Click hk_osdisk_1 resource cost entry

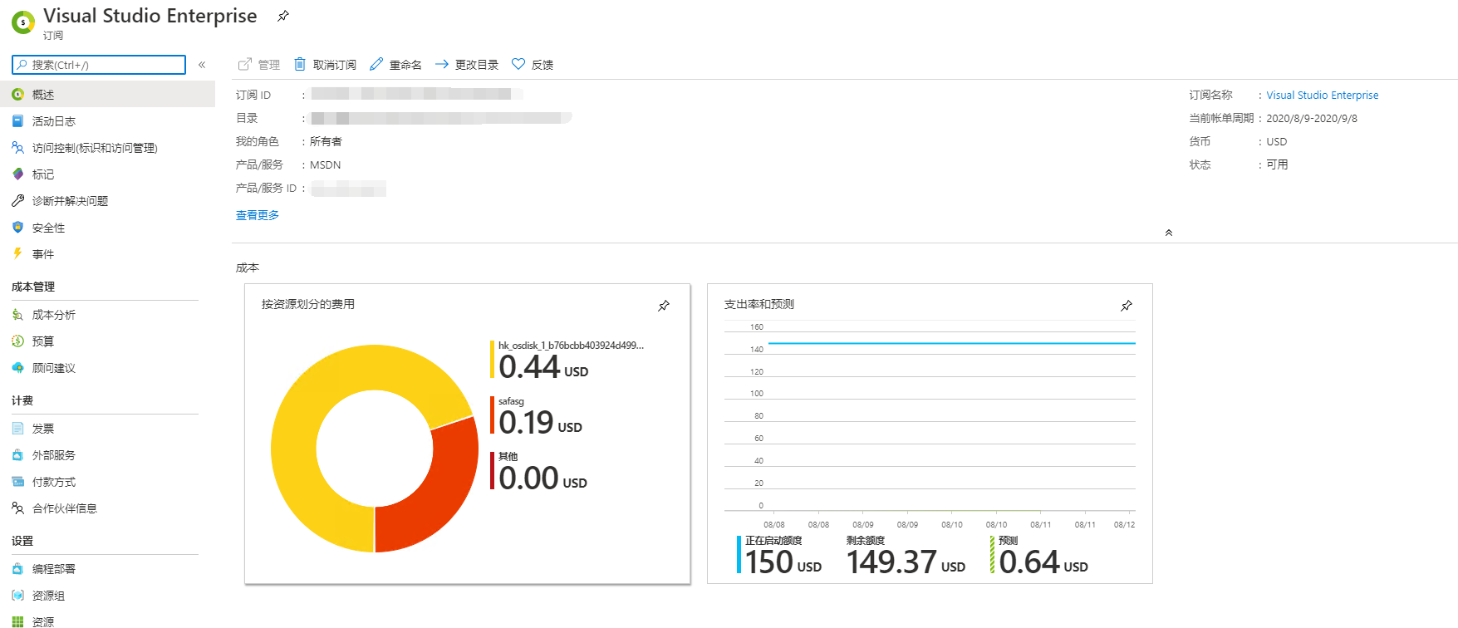coord(567,361)
